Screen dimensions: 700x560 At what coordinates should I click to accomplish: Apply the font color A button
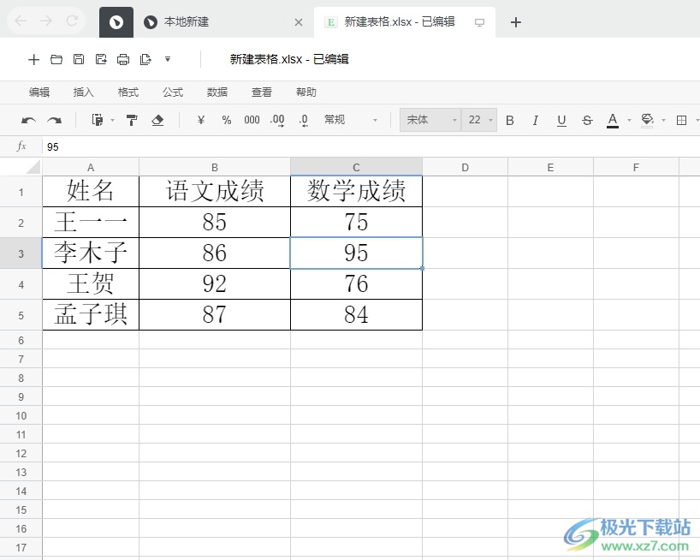pos(613,120)
